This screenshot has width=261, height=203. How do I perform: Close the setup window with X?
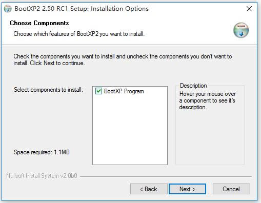tap(249, 9)
